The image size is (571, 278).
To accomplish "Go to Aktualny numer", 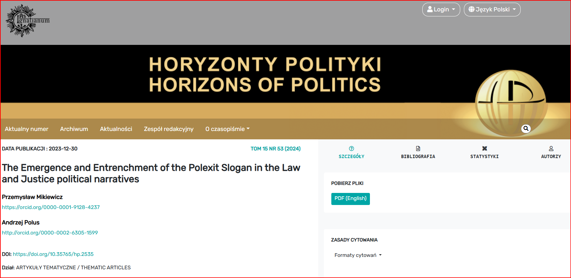I will click(27, 129).
